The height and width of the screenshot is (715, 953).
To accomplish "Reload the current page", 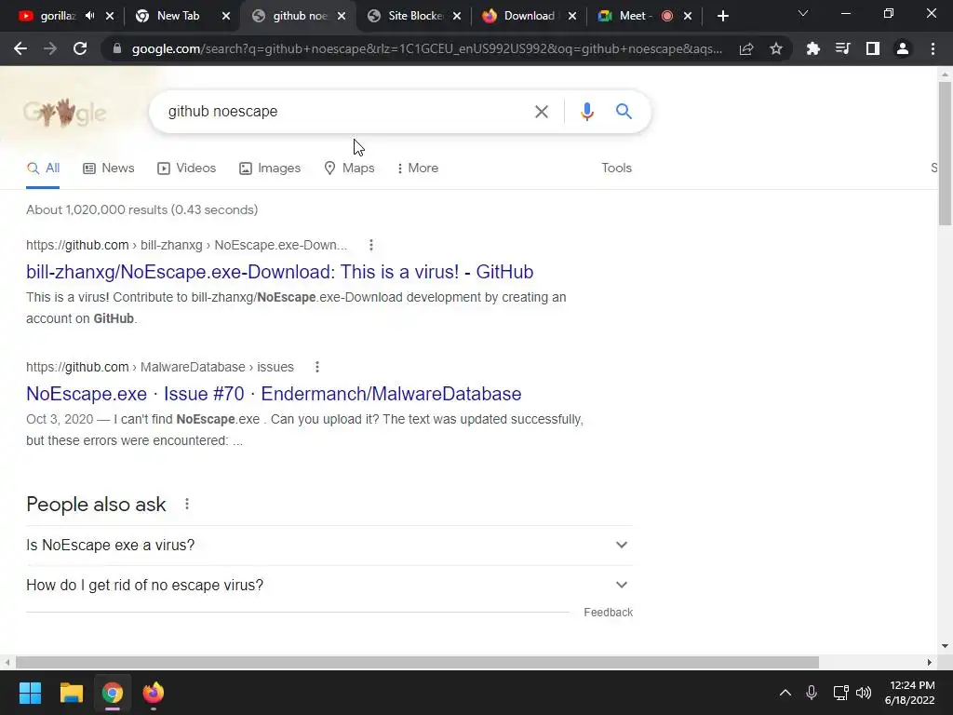I will click(80, 48).
